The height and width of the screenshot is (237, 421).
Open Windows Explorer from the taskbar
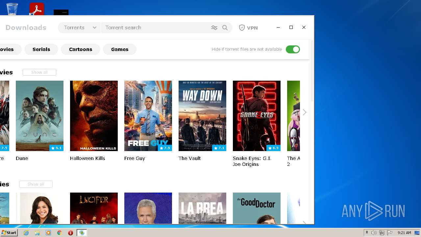point(37,233)
